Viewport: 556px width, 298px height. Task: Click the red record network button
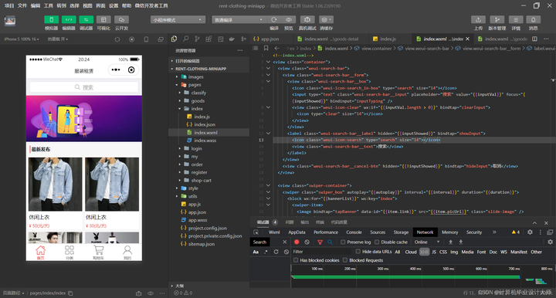[x=297, y=242]
